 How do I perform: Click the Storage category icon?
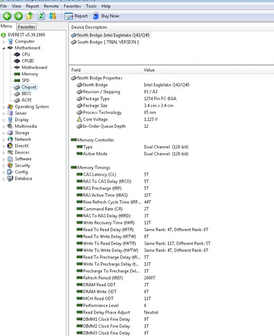coord(10,133)
